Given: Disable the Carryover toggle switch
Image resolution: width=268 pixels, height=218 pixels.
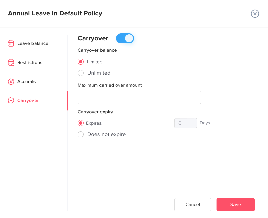Looking at the screenshot, I should pos(125,38).
